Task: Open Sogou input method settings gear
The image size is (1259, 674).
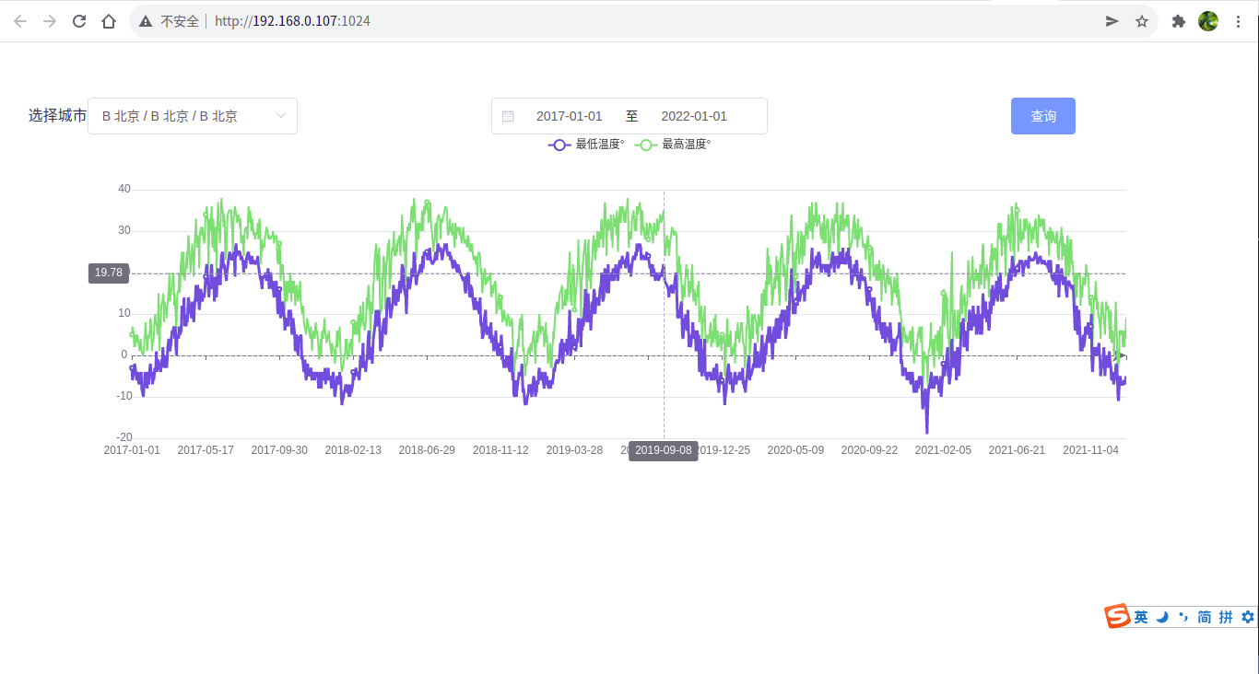Action: [1248, 617]
